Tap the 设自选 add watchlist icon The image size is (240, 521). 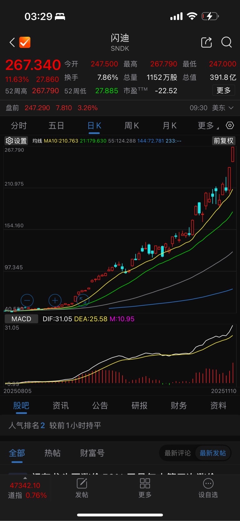(208, 483)
